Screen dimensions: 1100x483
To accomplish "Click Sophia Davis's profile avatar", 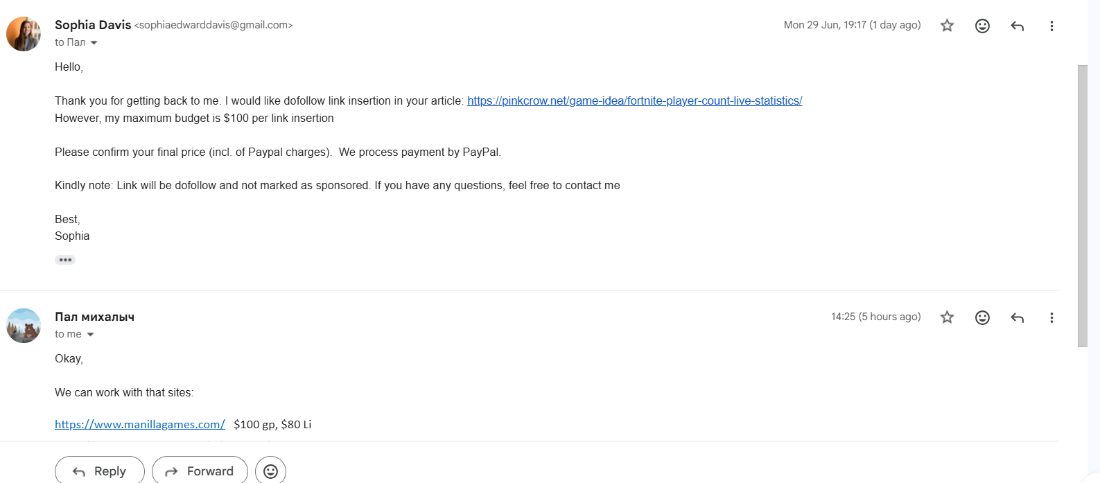I will [x=24, y=34].
